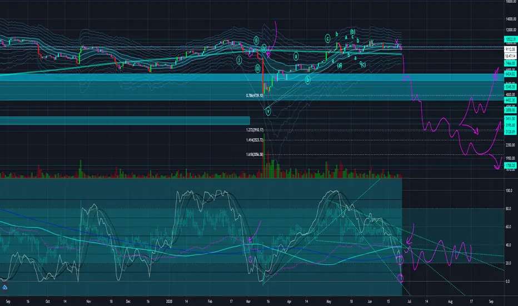Viewport: 518px width, 306px height.
Task: Click the 20.0 oscillator scale value
Action: click(509, 263)
